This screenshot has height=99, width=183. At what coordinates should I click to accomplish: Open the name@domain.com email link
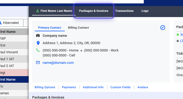tap(58, 62)
